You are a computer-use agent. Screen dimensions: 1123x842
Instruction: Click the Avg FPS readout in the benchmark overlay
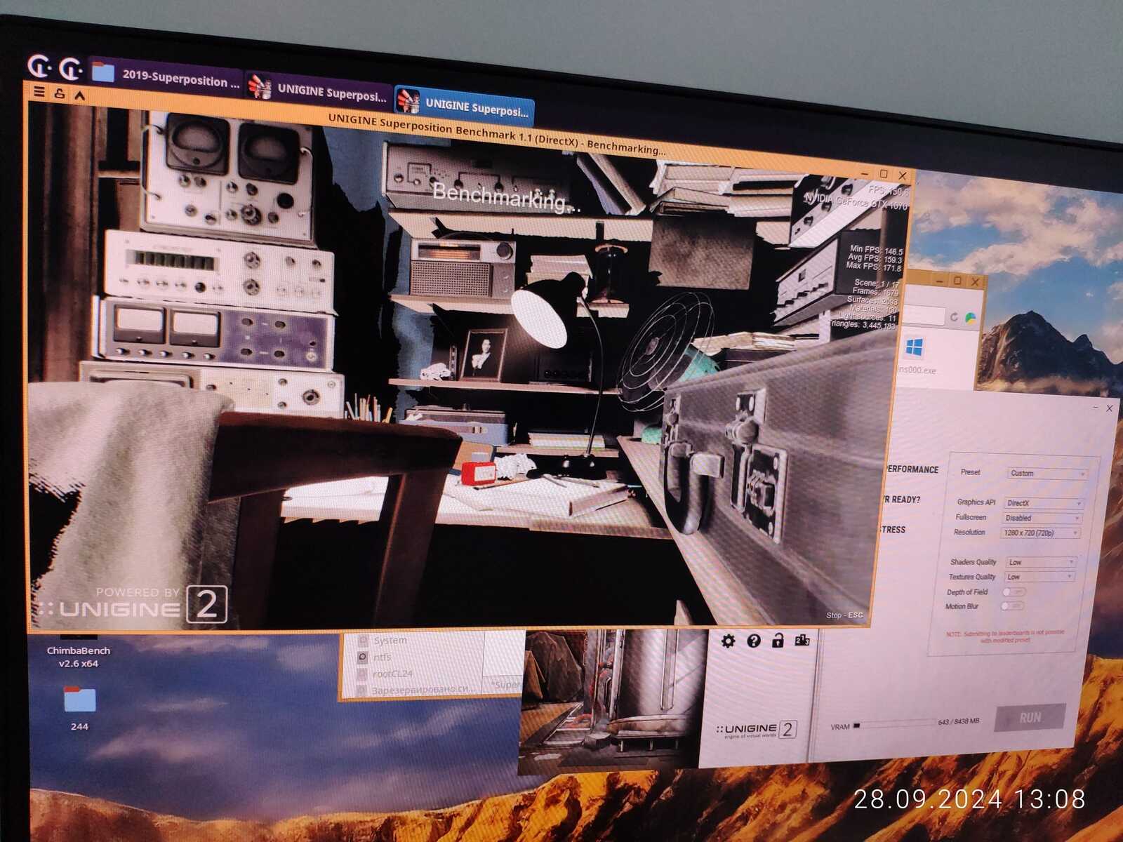[x=875, y=259]
